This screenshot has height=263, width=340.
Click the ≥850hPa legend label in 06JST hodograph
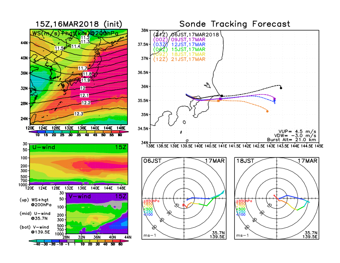[x=149, y=201]
